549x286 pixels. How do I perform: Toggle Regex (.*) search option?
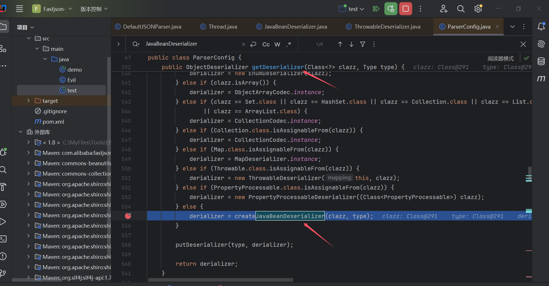[x=289, y=44]
